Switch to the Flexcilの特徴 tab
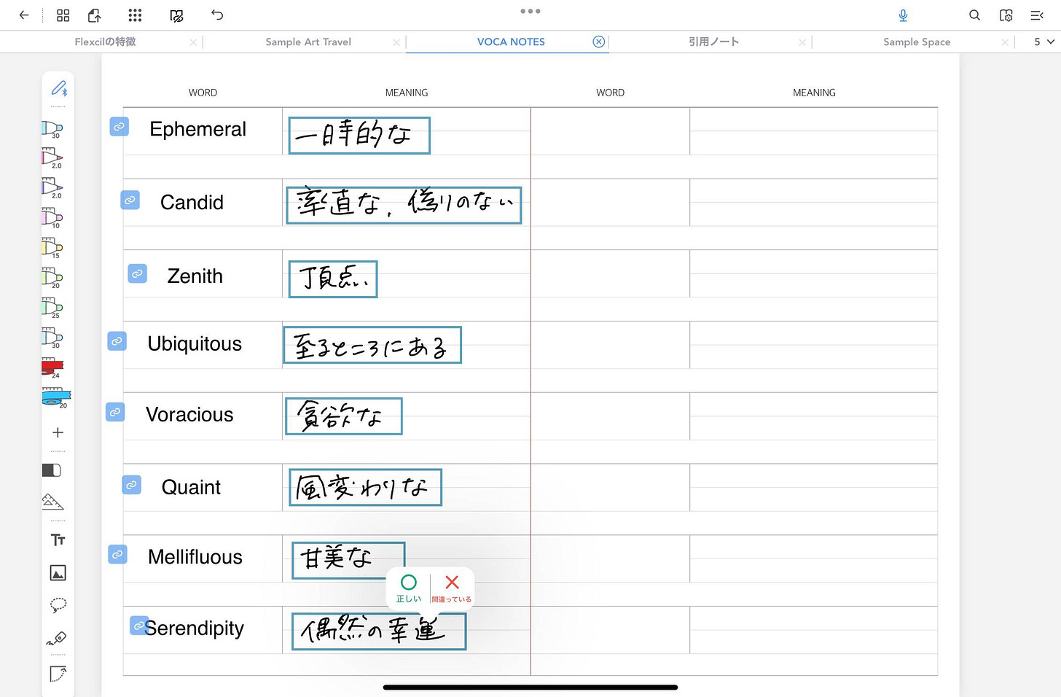 coord(105,42)
